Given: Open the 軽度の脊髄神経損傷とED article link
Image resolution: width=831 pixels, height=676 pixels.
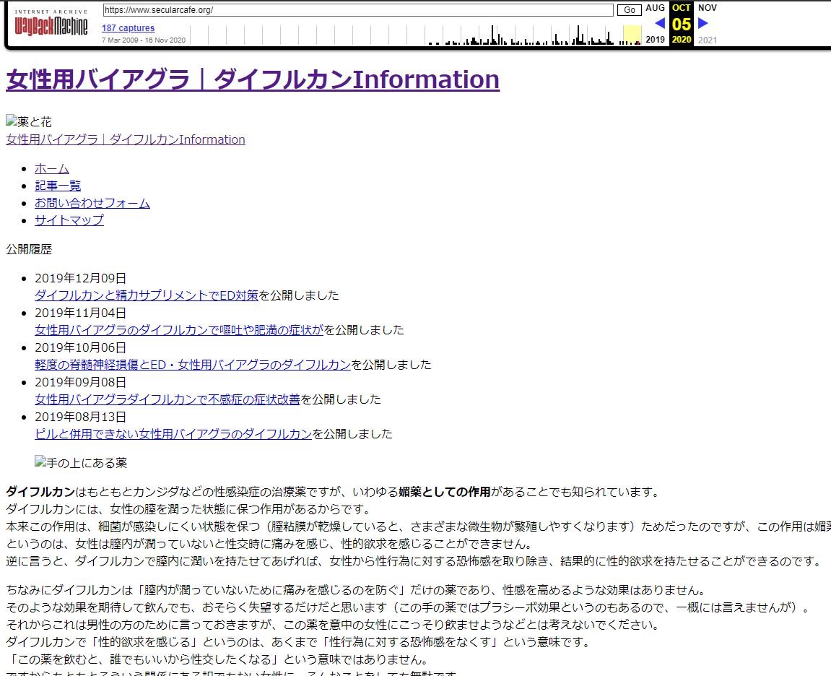Looking at the screenshot, I should click(193, 364).
